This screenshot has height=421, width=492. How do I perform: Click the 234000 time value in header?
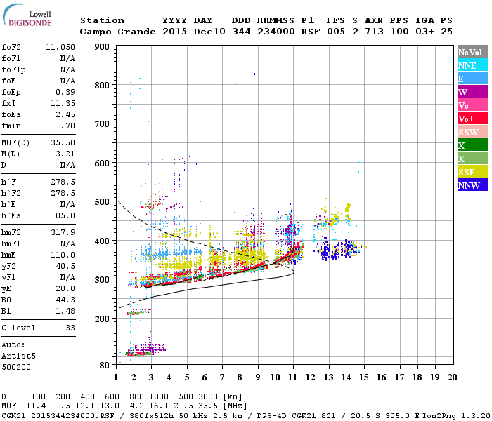tap(276, 32)
